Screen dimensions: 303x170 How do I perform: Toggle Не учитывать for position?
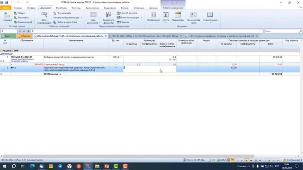point(62,13)
